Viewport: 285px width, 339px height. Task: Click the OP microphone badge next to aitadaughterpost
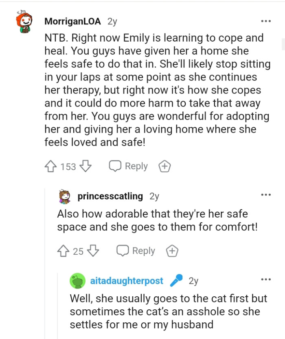pos(175,280)
